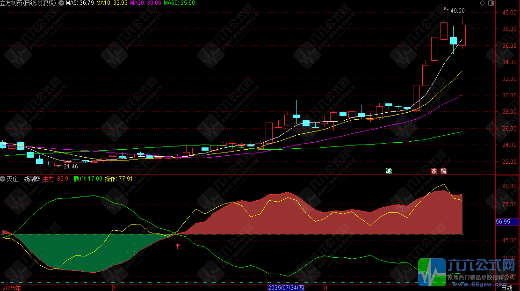Click the red 榜 marker icon

444,171
